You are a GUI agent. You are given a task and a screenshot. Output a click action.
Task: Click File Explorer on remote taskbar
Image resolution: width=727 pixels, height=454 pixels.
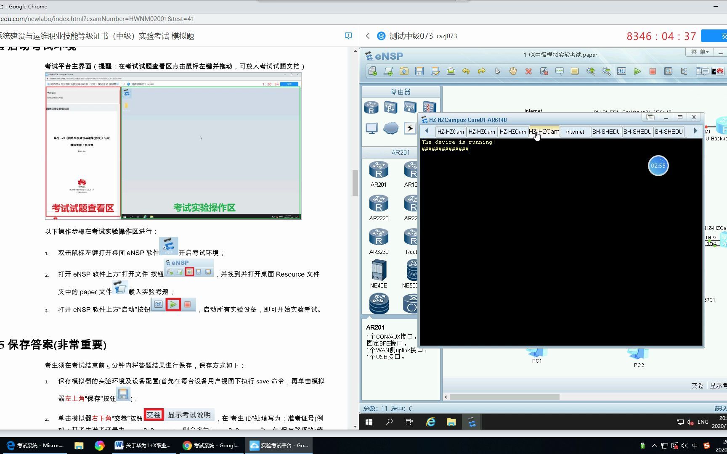(x=451, y=422)
